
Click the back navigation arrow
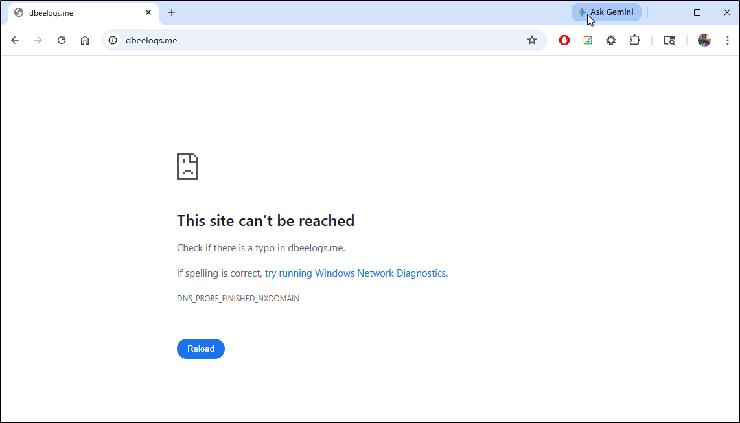(15, 40)
